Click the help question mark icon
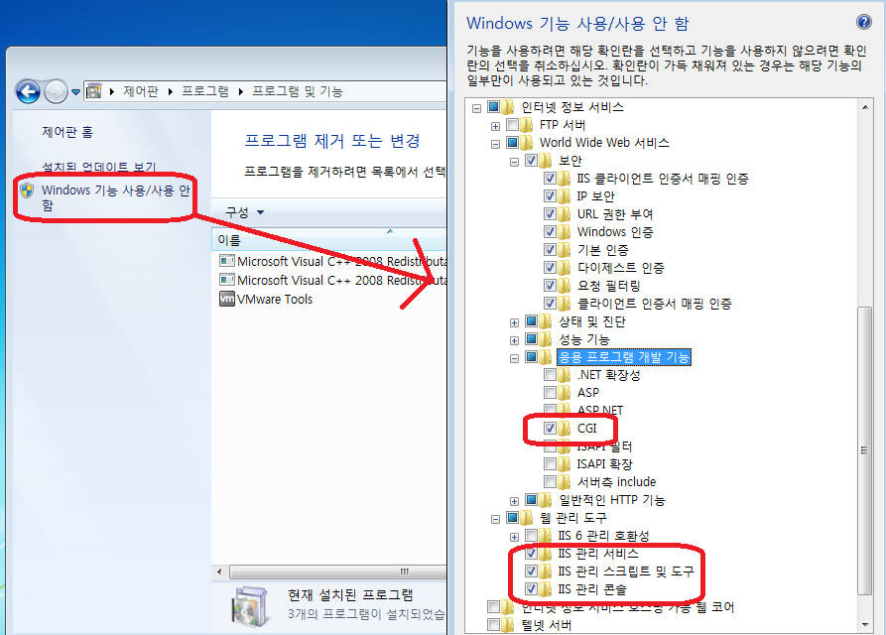This screenshot has width=886, height=635. [863, 22]
